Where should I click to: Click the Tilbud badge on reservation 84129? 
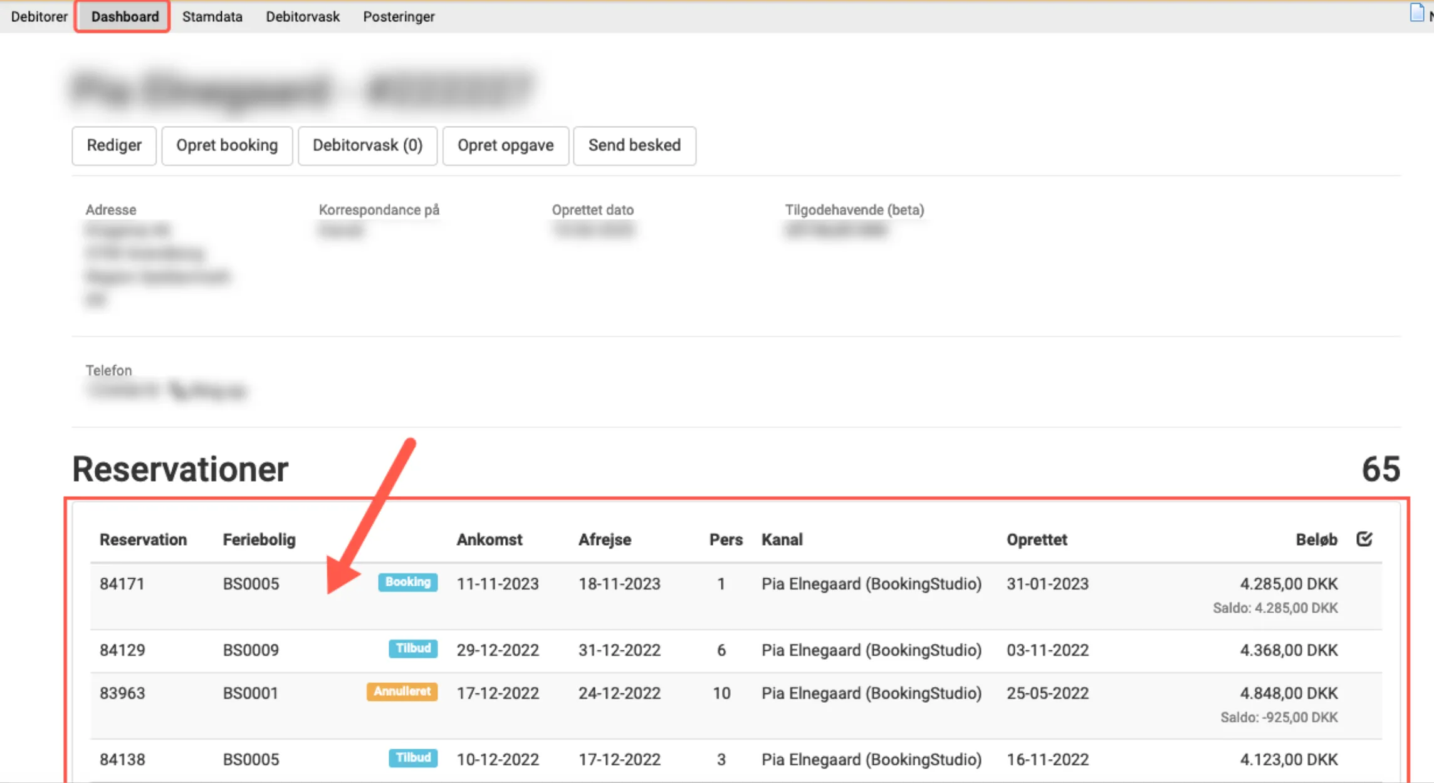point(412,649)
